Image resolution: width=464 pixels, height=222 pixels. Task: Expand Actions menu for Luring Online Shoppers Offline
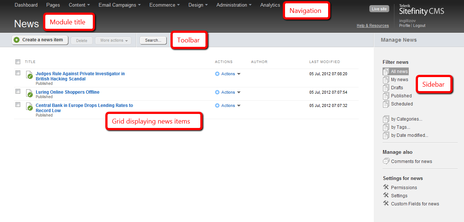(x=228, y=92)
